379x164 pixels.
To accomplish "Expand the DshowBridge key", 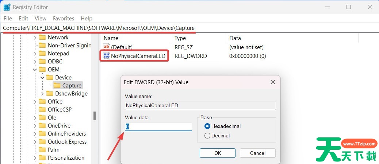I will click(43, 94).
